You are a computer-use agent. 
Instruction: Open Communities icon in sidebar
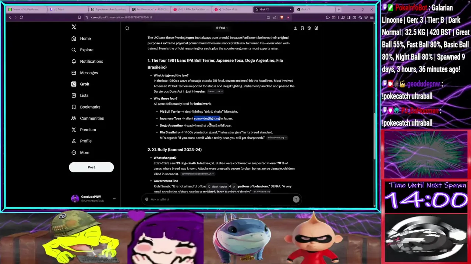tap(74, 118)
